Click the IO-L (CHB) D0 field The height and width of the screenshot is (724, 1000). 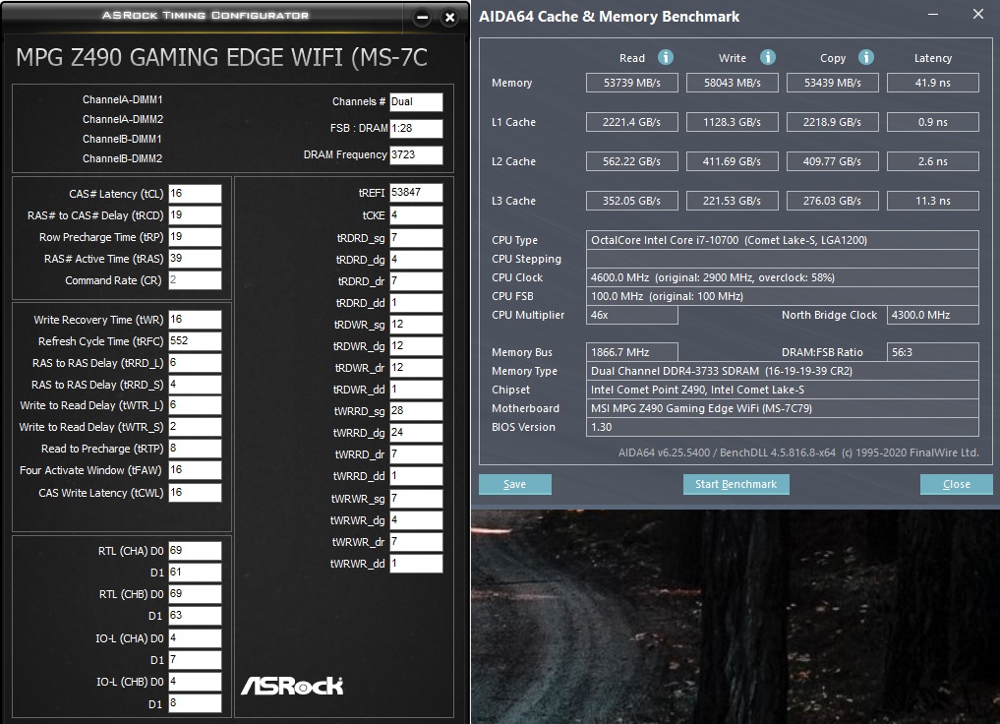(x=195, y=682)
